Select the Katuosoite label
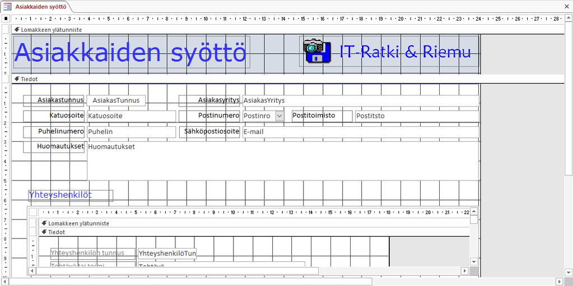This screenshot has width=573, height=286. pyautogui.click(x=54, y=116)
